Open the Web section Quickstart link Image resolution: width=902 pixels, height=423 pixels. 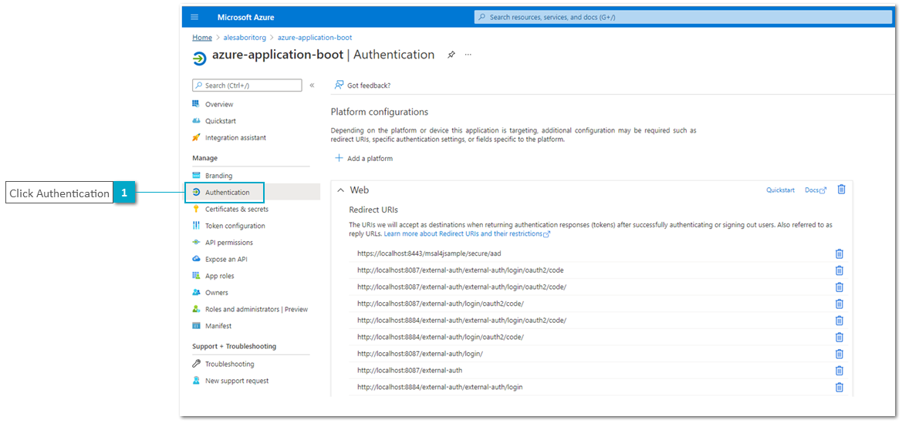tap(780, 190)
